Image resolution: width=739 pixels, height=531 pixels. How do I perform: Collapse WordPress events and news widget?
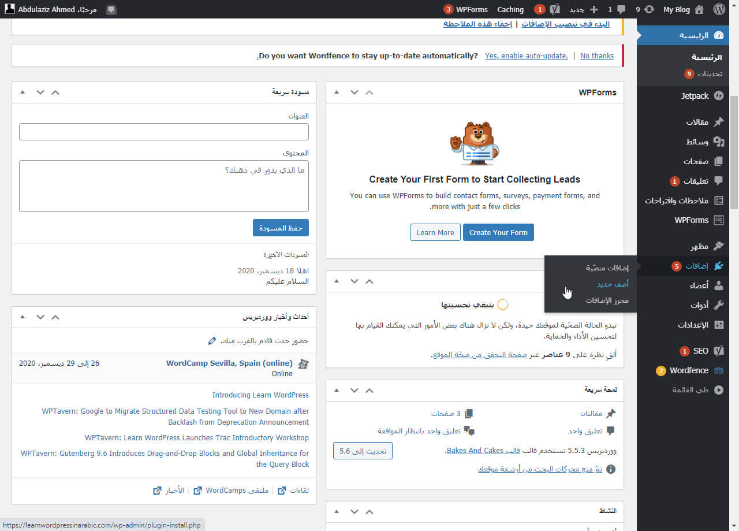(x=23, y=317)
